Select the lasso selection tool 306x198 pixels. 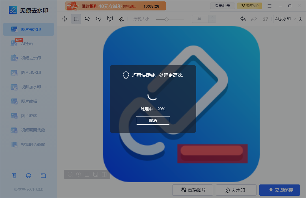98,19
